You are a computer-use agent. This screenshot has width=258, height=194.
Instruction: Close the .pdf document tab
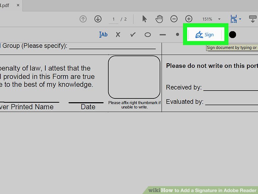pos(18,5)
